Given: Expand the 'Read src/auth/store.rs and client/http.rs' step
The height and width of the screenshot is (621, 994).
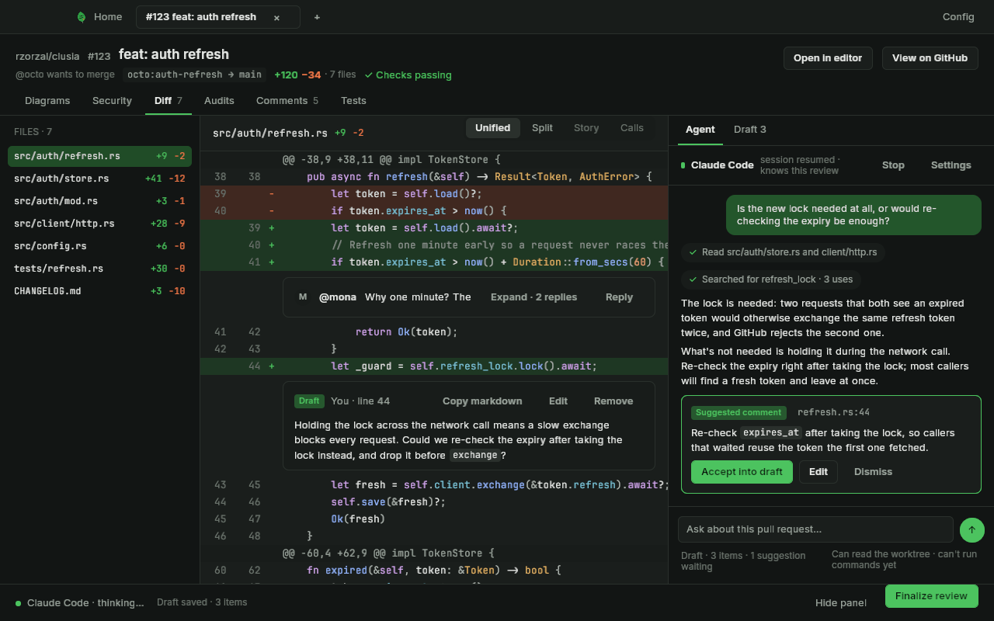Looking at the screenshot, I should [x=783, y=252].
